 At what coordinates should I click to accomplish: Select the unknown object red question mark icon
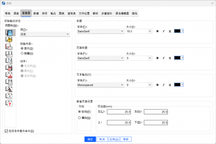[x=9, y=104]
